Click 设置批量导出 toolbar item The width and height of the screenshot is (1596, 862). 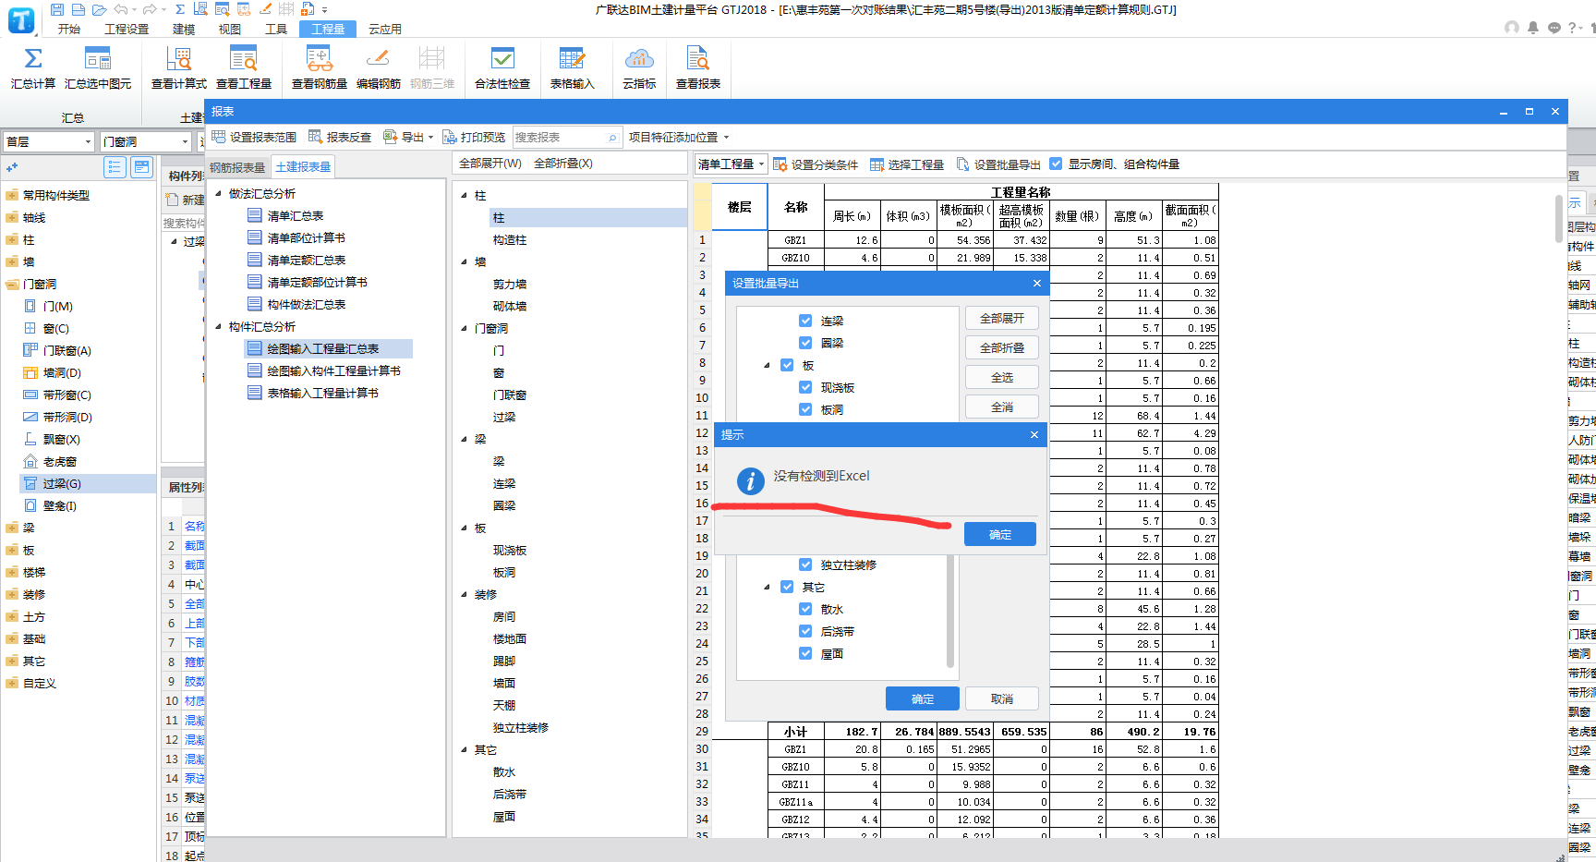tap(998, 164)
